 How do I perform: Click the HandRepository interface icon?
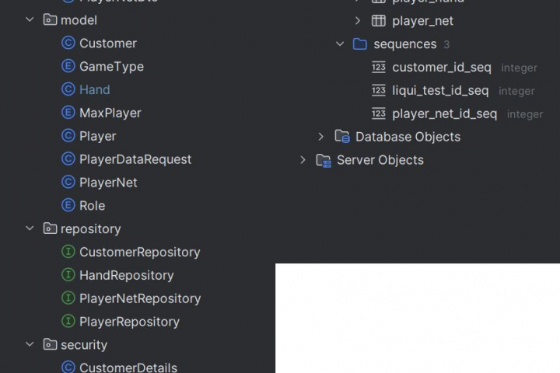68,275
